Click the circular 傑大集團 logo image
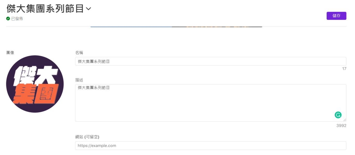The image size is (355, 155). tap(35, 84)
